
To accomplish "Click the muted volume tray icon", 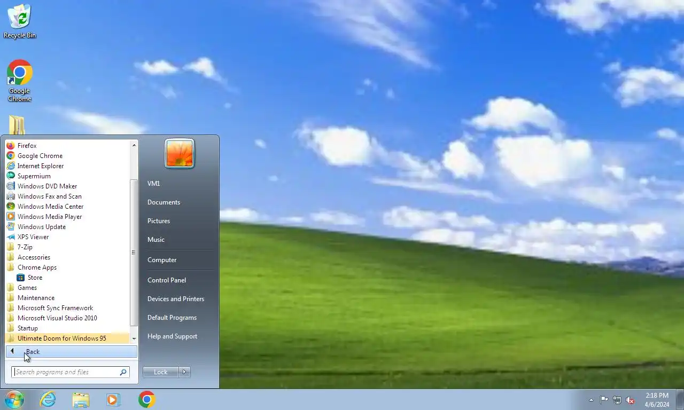I will [x=631, y=400].
